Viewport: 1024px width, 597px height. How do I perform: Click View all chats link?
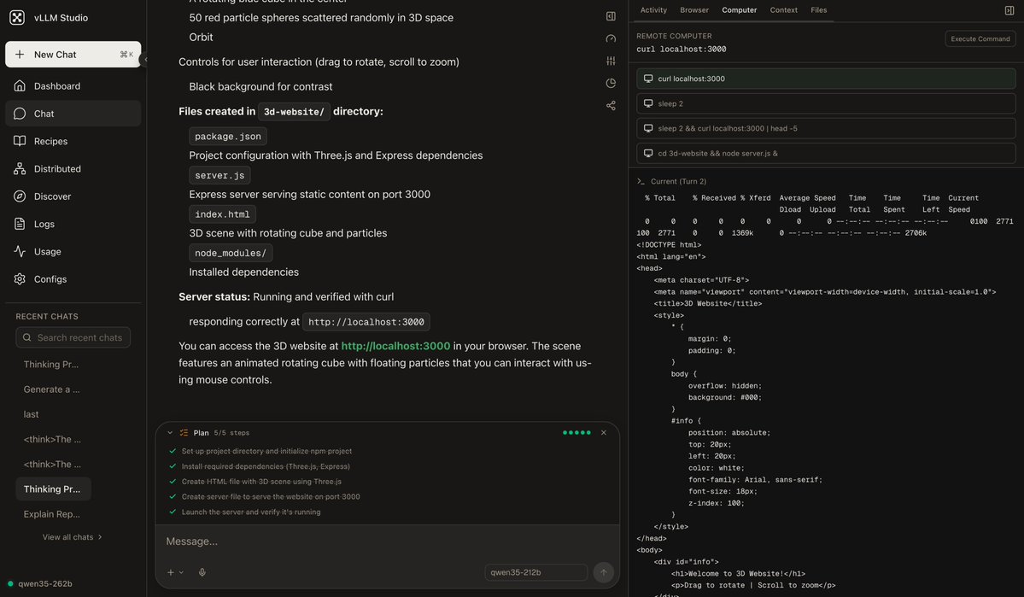pyautogui.click(x=72, y=537)
